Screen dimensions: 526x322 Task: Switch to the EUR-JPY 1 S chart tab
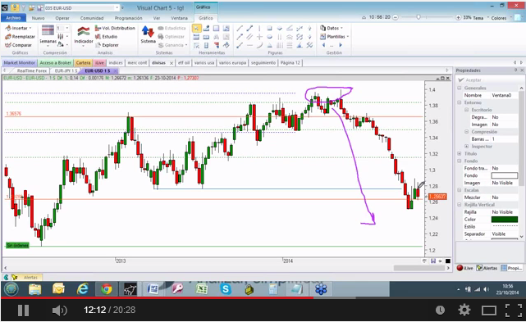(x=66, y=70)
